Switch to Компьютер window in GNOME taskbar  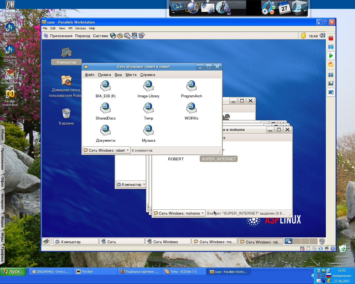[76, 242]
